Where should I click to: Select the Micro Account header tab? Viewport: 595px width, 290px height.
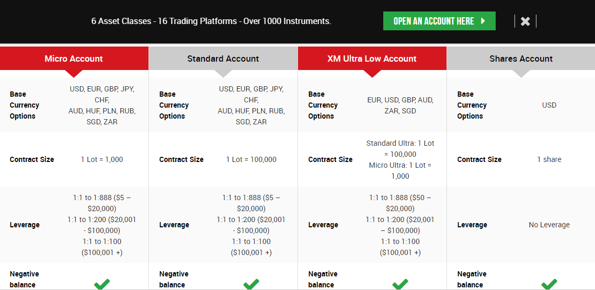(x=74, y=59)
